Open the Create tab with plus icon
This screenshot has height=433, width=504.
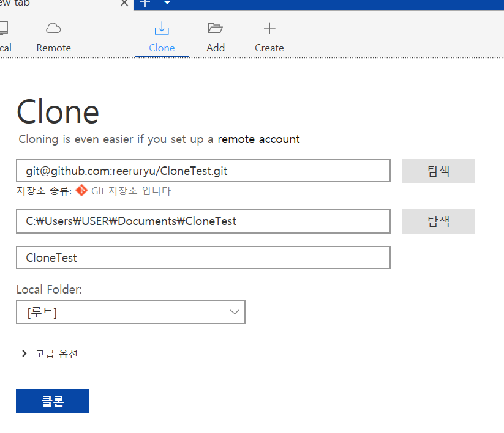pyautogui.click(x=269, y=37)
